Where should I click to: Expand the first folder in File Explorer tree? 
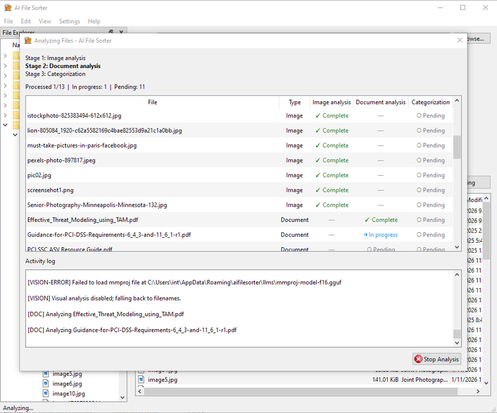(6, 55)
